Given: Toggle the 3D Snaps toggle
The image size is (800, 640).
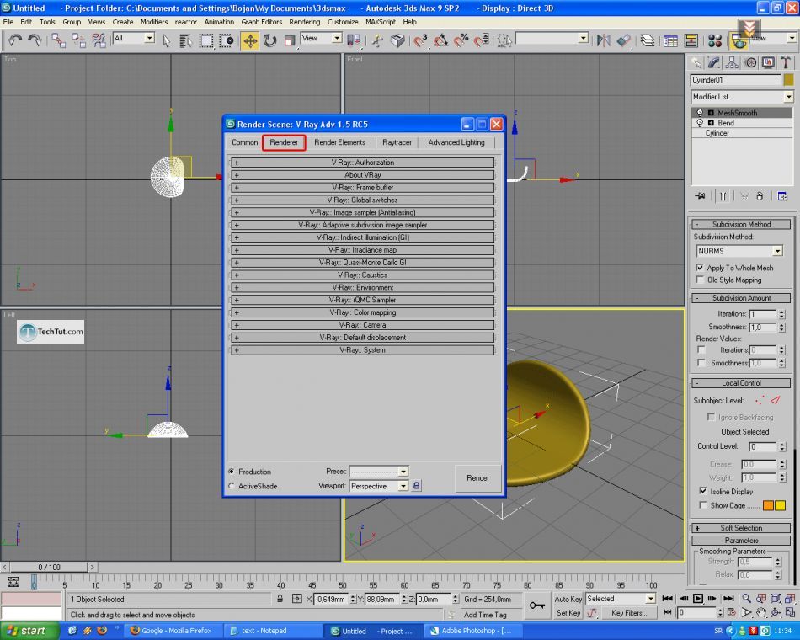Looking at the screenshot, I should tap(420, 40).
